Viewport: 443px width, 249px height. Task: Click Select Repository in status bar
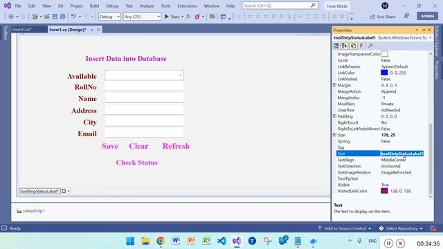point(401,228)
